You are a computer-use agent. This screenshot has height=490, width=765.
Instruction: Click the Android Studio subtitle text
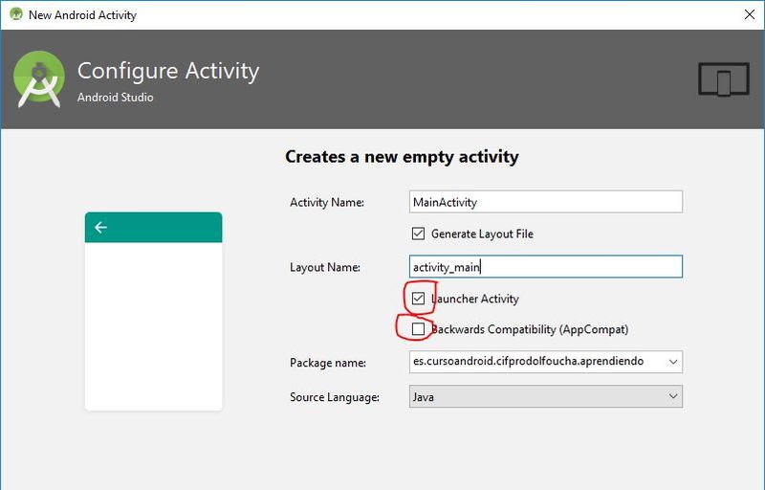tap(115, 97)
